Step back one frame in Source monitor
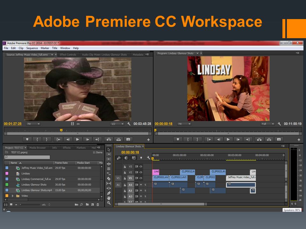Image resolution: width=306 pixels, height=229 pixels. (x=68, y=139)
